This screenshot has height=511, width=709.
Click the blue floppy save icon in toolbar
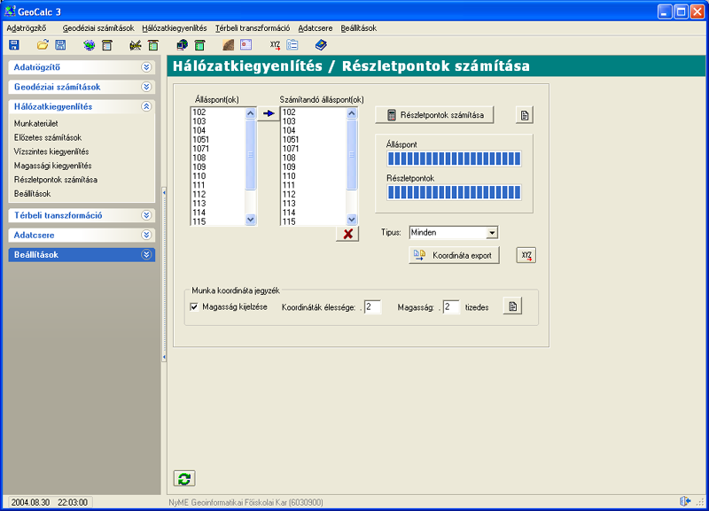(x=14, y=45)
